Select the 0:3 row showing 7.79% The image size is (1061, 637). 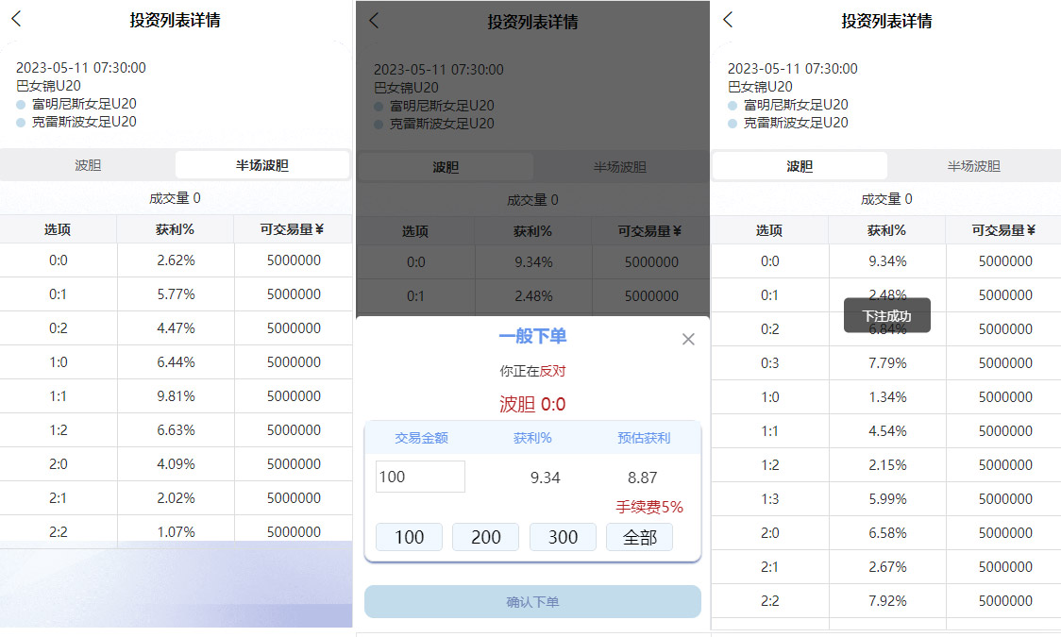click(885, 363)
